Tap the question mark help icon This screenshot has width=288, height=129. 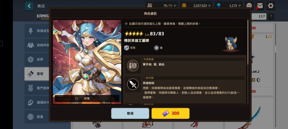[x=271, y=16]
